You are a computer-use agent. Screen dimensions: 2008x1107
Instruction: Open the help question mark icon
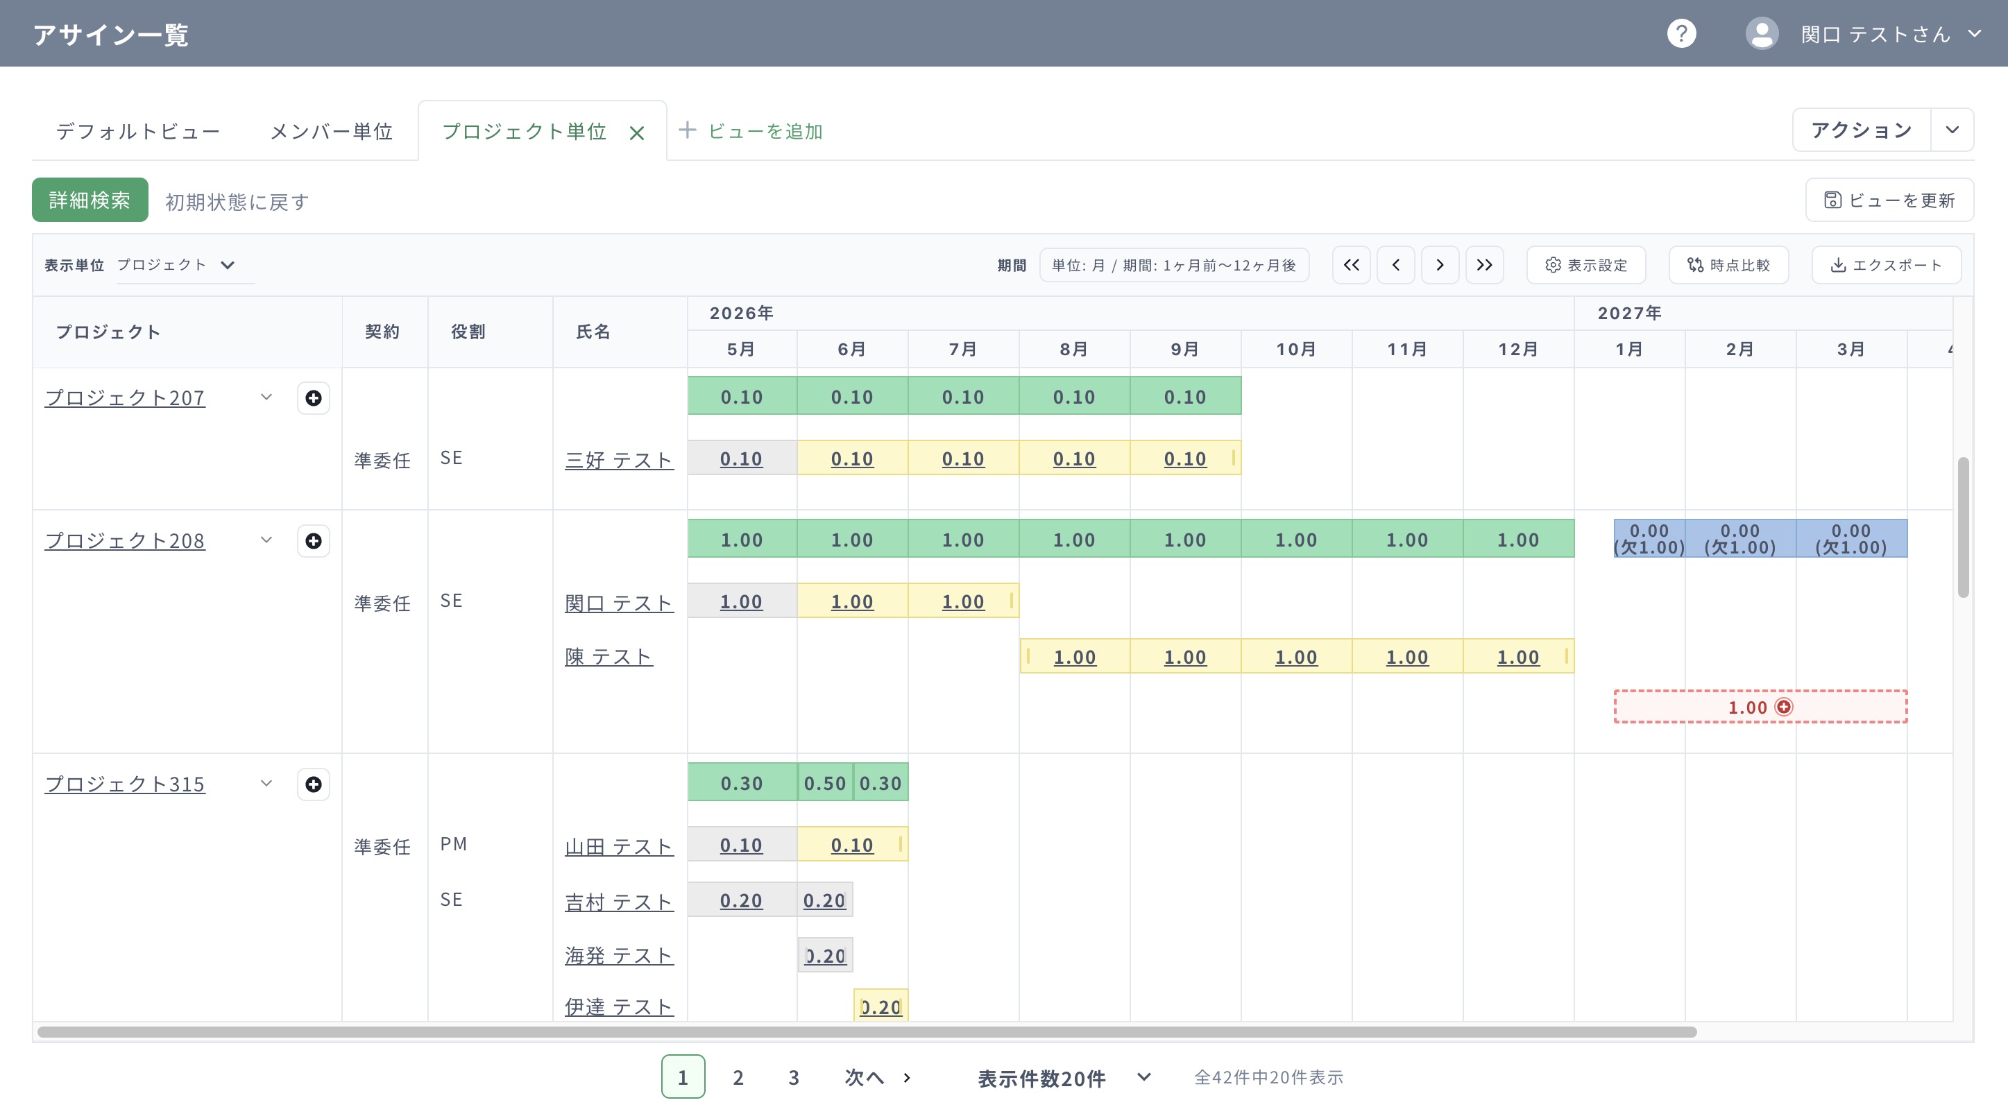tap(1681, 33)
